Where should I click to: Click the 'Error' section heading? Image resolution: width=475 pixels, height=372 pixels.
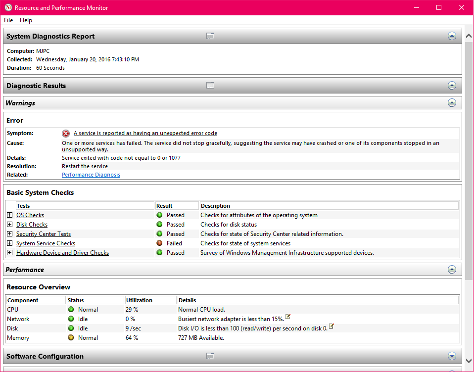(x=15, y=120)
